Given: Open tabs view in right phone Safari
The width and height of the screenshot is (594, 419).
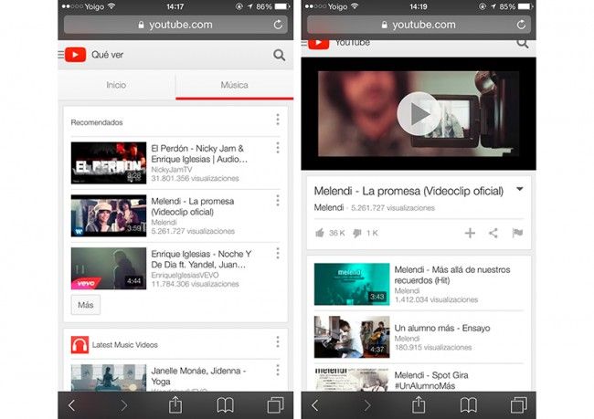Looking at the screenshot, I should 519,405.
